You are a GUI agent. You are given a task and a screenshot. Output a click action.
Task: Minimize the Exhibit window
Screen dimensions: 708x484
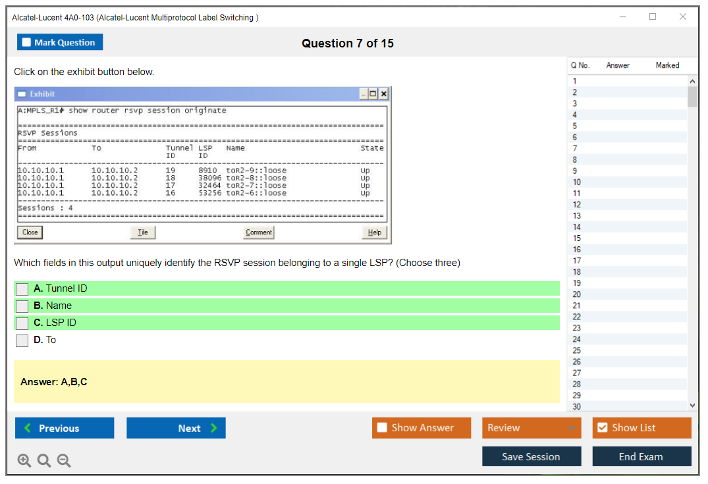364,94
